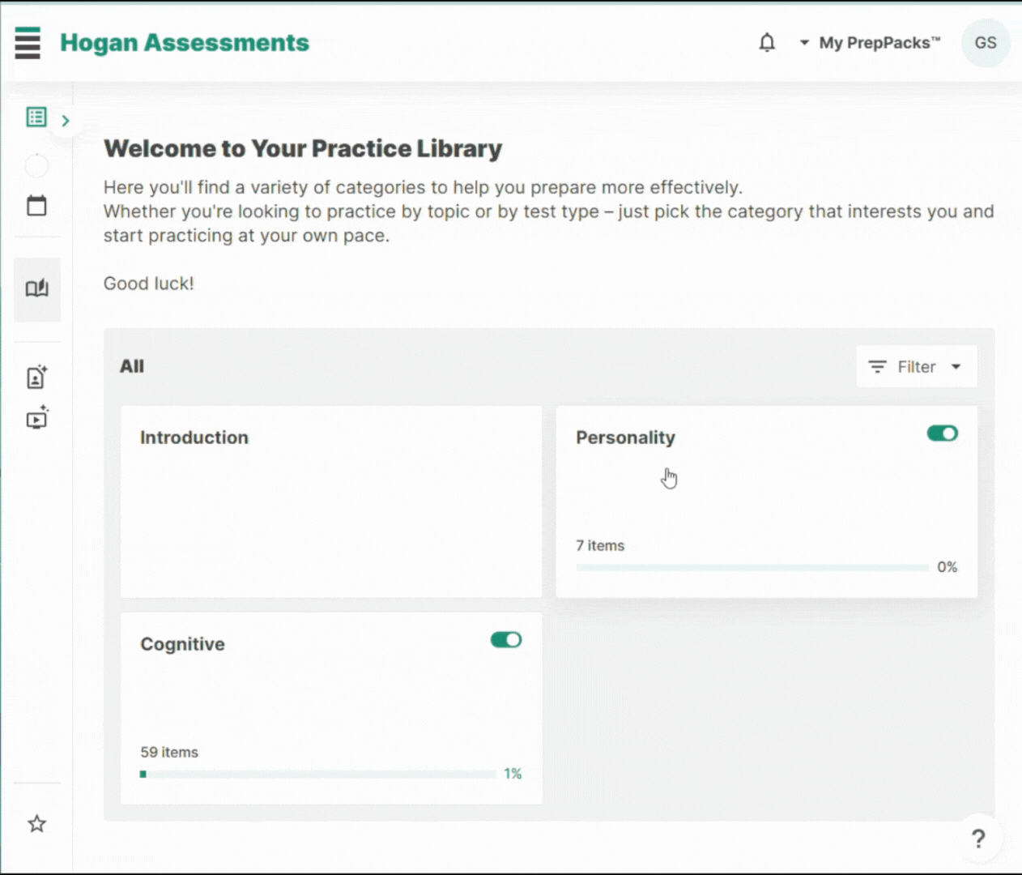Click the green list icon in sidebar

(36, 117)
